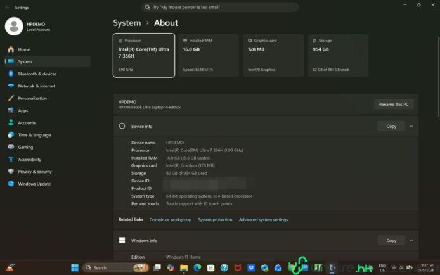Select the Installed RAM card
Viewport: 440px width, 275px height.
tap(209, 55)
